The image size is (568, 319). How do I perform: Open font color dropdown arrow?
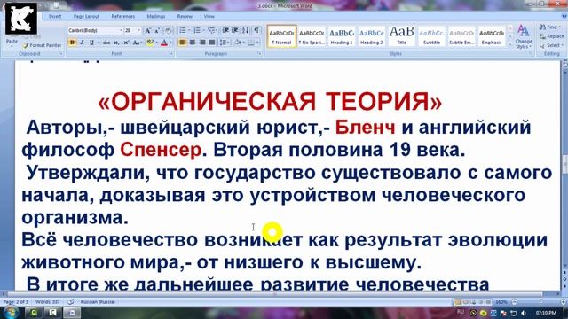(170, 43)
